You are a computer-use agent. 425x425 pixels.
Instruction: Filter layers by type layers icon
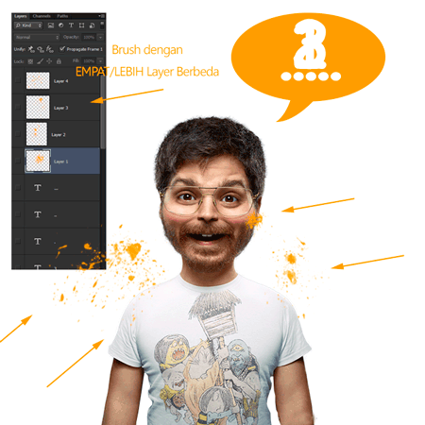pos(72,25)
